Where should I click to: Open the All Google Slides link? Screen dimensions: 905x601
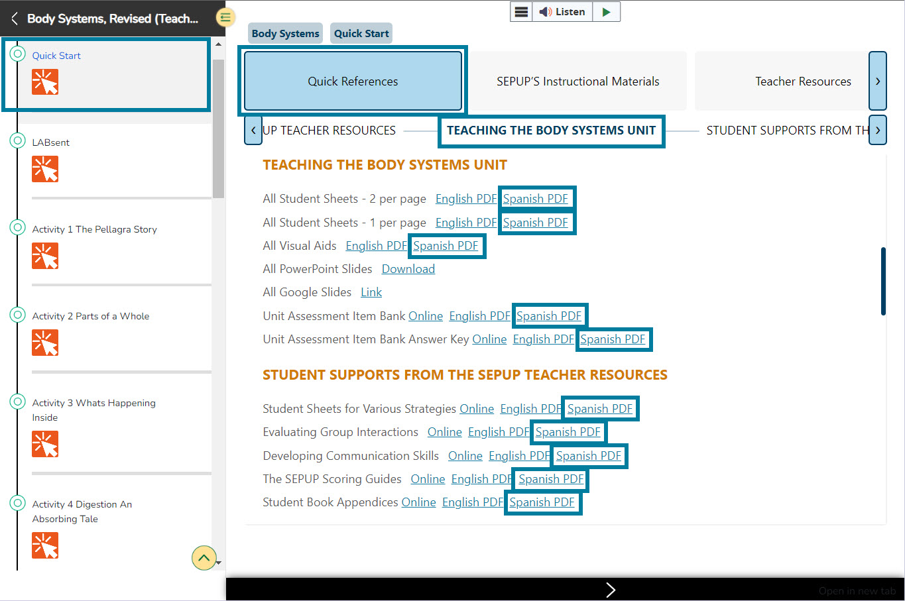coord(371,292)
